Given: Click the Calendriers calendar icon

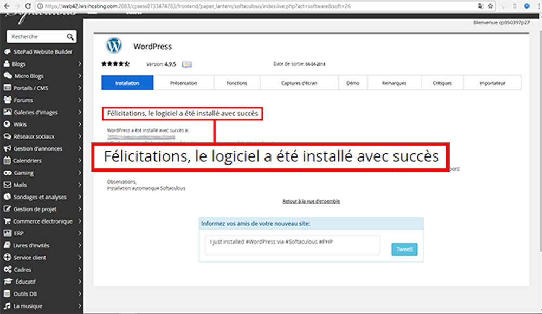Looking at the screenshot, I should point(7,160).
